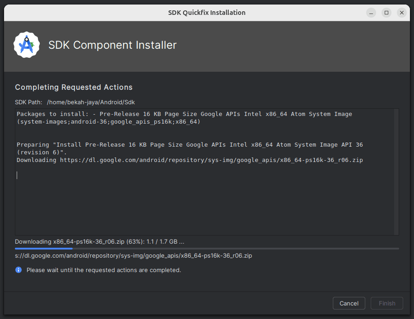Image resolution: width=414 pixels, height=319 pixels.
Task: Click the 'Downloading x86_64-ps16k-36_r06.zip (63%)' status text
Action: click(100, 242)
